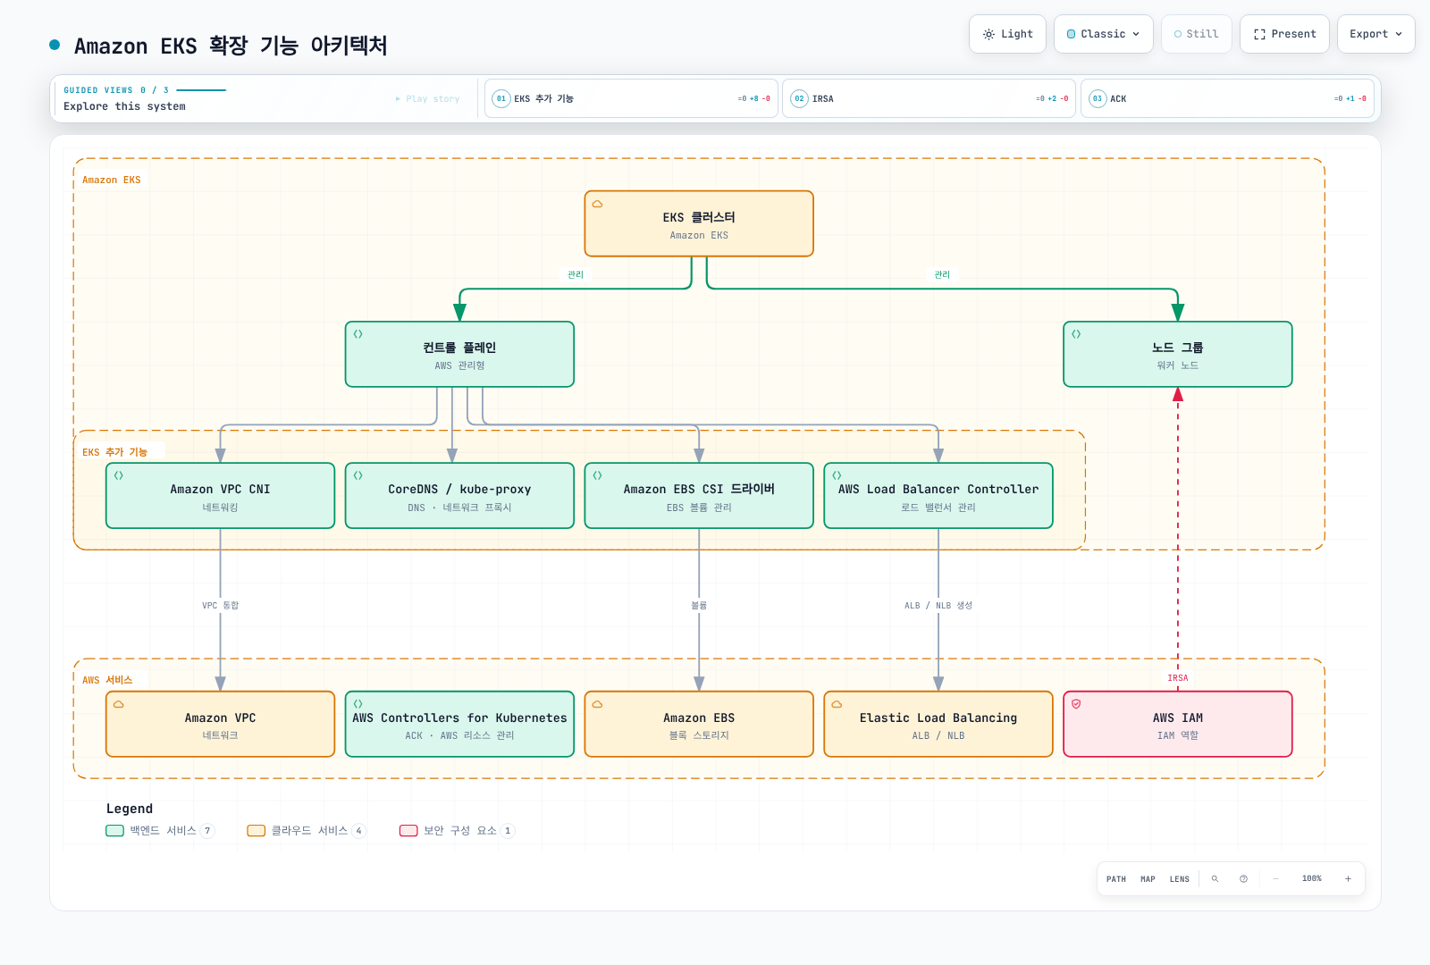Select guided view 02 IRSA

point(929,98)
